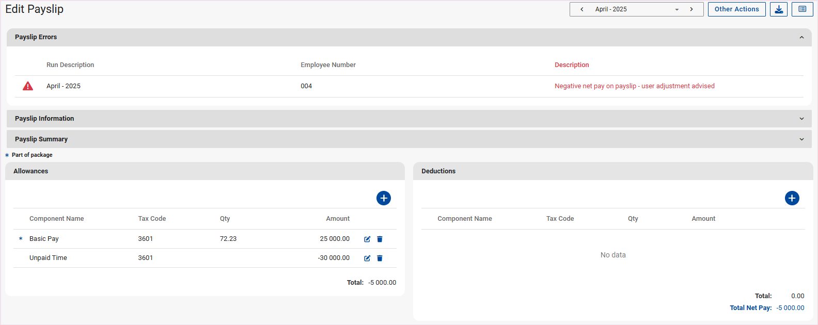Add a new deduction with plus icon
The image size is (818, 325).
point(792,198)
